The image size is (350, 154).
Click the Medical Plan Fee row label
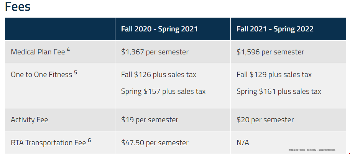(x=38, y=52)
